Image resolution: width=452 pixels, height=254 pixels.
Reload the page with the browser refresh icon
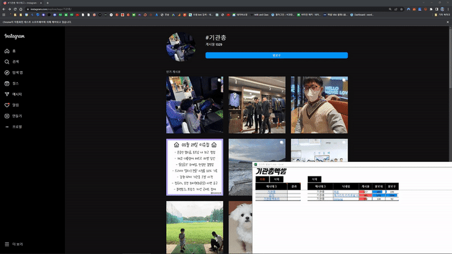(x=15, y=9)
